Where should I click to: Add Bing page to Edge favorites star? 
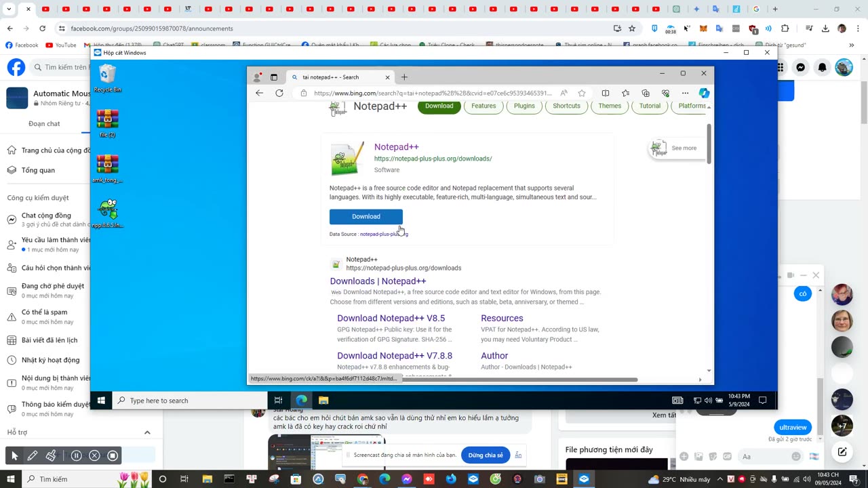(582, 93)
